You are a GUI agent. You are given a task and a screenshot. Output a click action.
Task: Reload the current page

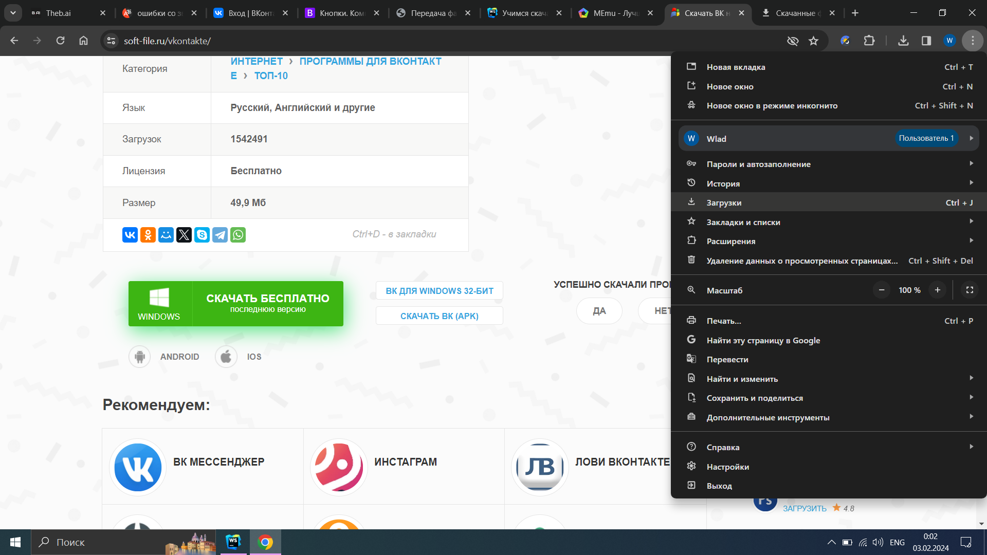coord(60,41)
